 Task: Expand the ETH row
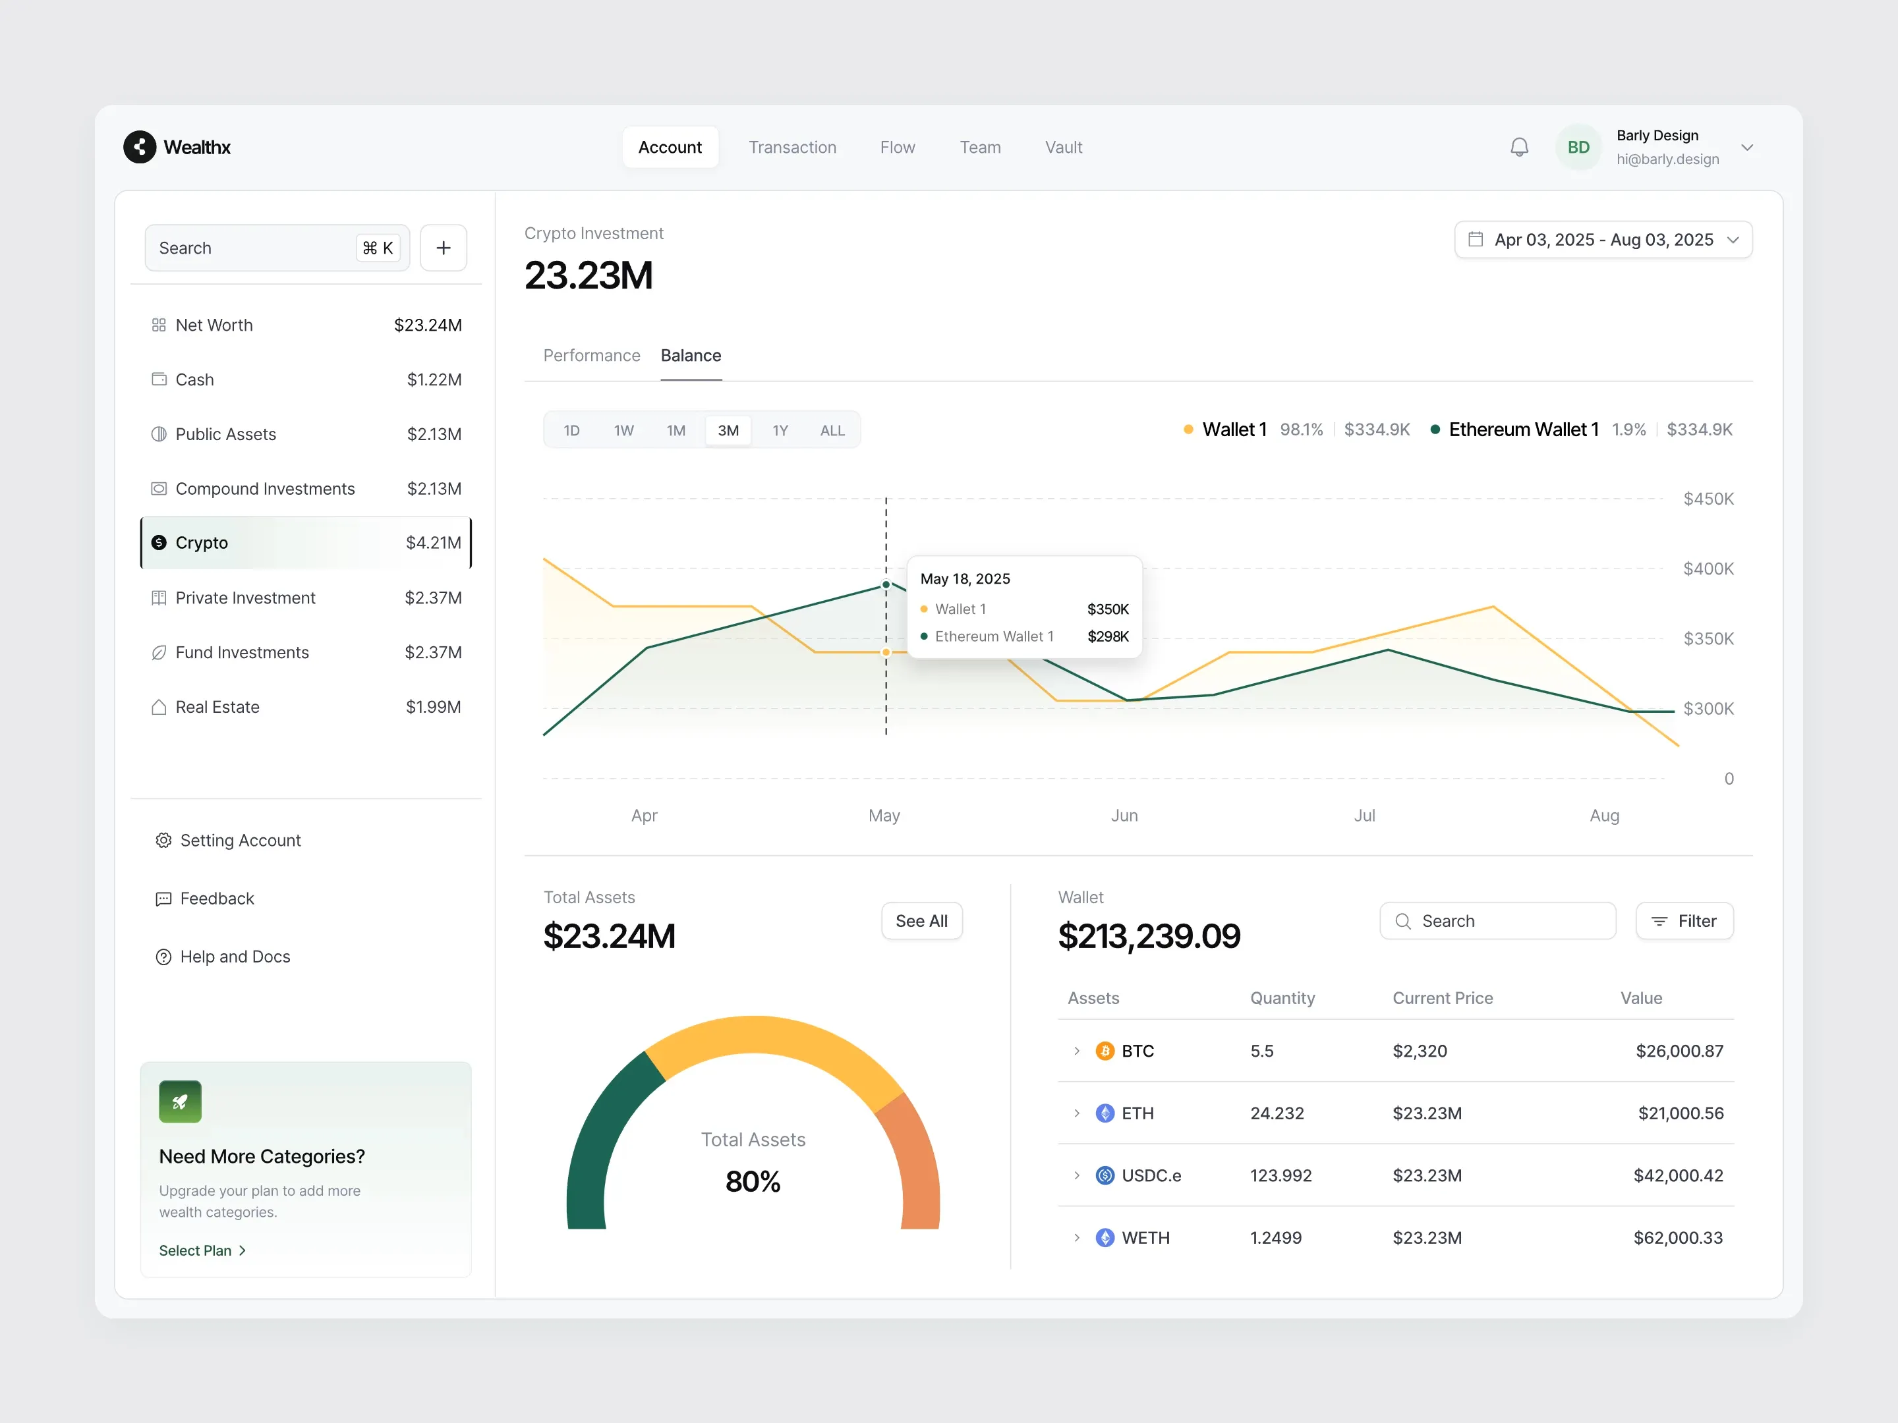coord(1077,1113)
